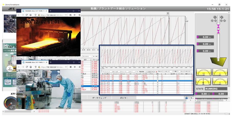Open shield icon in cleanroom worker browser window
Image resolution: width=233 pixels, height=118 pixels.
(36, 67)
